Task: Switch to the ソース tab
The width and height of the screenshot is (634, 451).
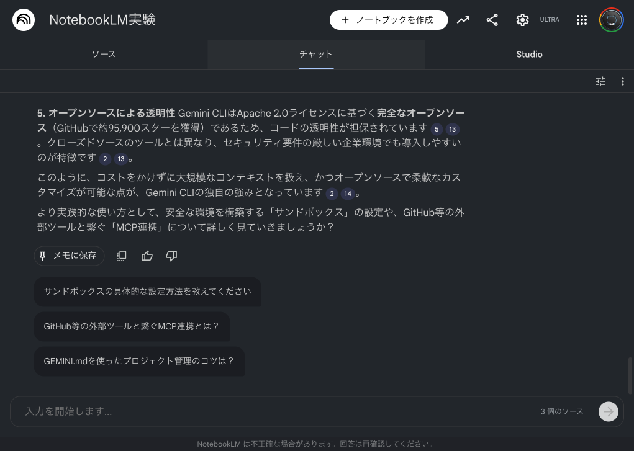Action: click(x=103, y=55)
